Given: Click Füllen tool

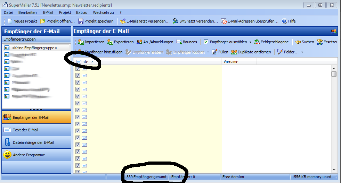Looking at the screenshot, I should click(220, 52).
